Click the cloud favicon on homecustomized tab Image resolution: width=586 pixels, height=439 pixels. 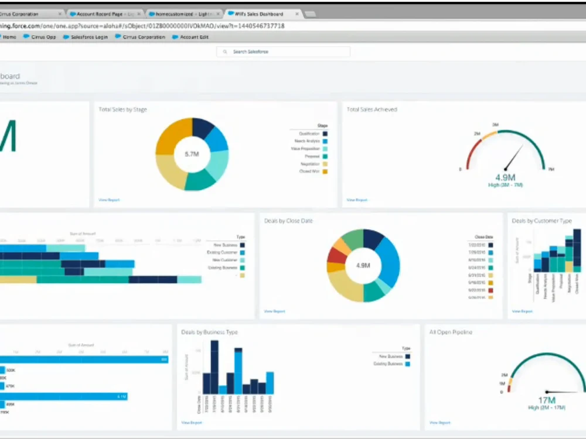coord(151,12)
